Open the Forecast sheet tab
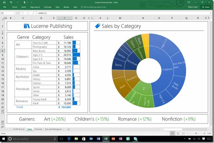This screenshot has width=214, height=143. pos(38,129)
